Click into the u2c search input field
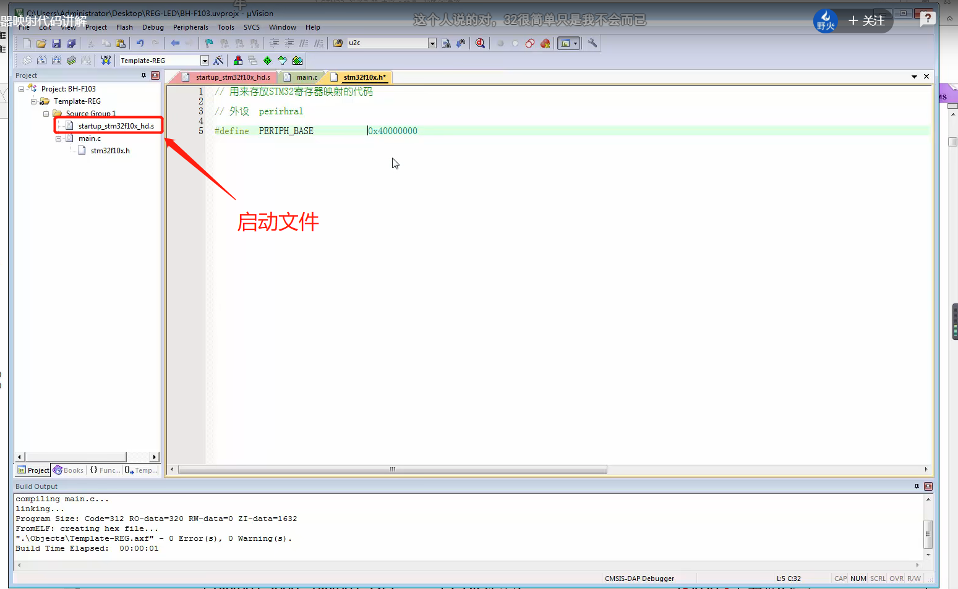Image resolution: width=958 pixels, height=589 pixels. 387,43
